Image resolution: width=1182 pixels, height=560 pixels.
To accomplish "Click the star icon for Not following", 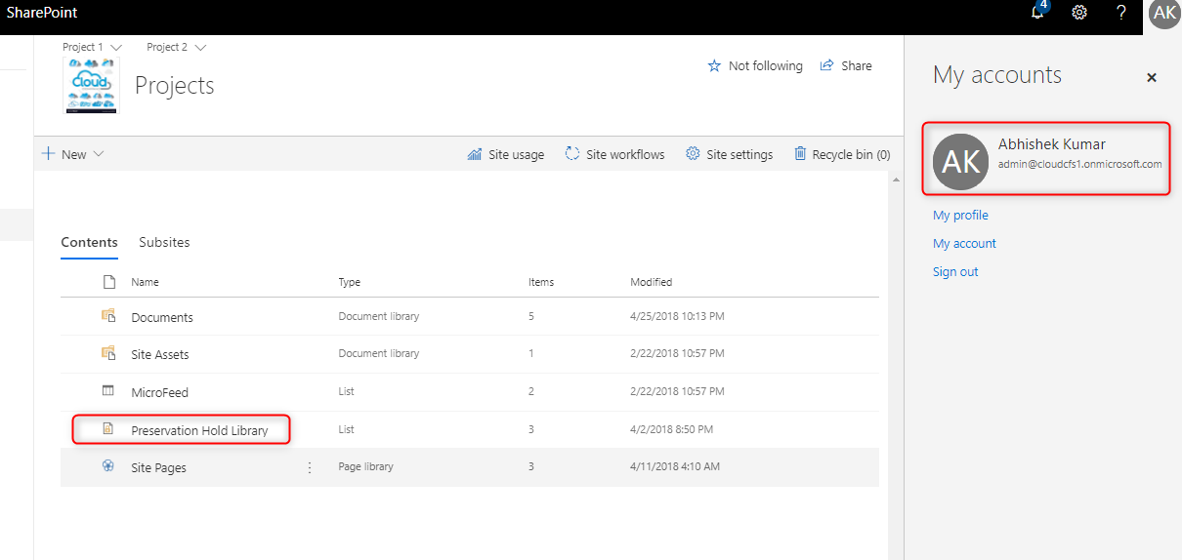I will pyautogui.click(x=714, y=66).
